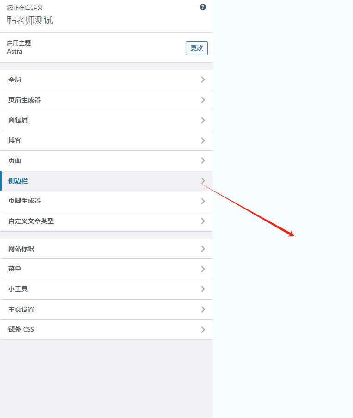Open the 主页设置 section
The height and width of the screenshot is (418, 353).
click(x=106, y=309)
